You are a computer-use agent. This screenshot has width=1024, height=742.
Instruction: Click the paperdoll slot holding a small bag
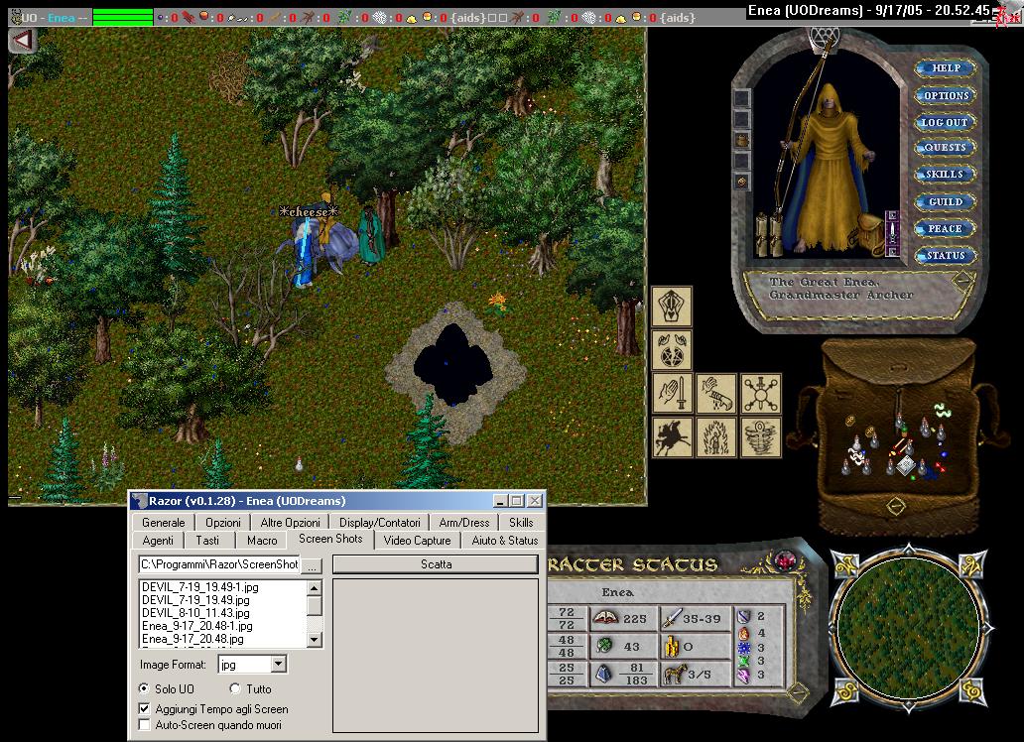coord(741,140)
